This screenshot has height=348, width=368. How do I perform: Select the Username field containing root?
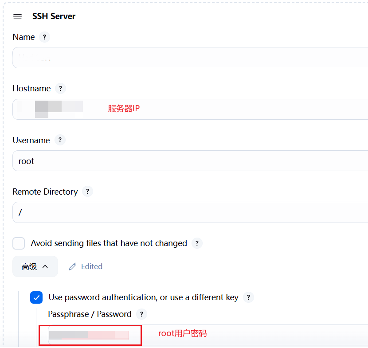(x=191, y=161)
